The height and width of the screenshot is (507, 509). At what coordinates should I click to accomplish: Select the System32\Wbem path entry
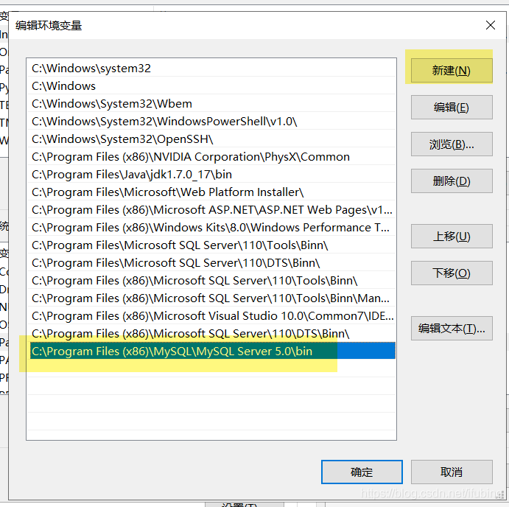coord(211,104)
